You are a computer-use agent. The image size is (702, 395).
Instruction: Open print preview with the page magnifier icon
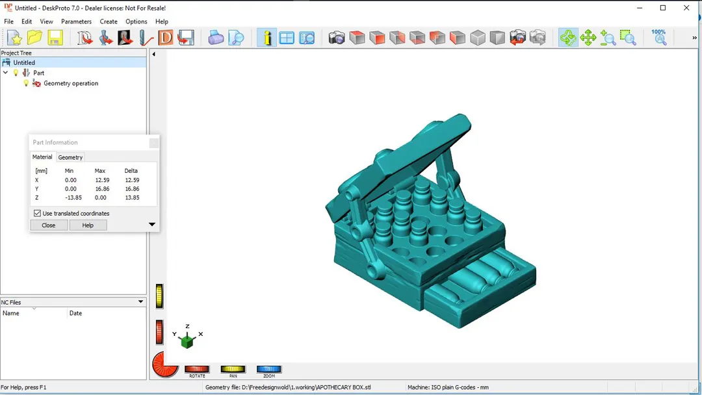(x=236, y=38)
